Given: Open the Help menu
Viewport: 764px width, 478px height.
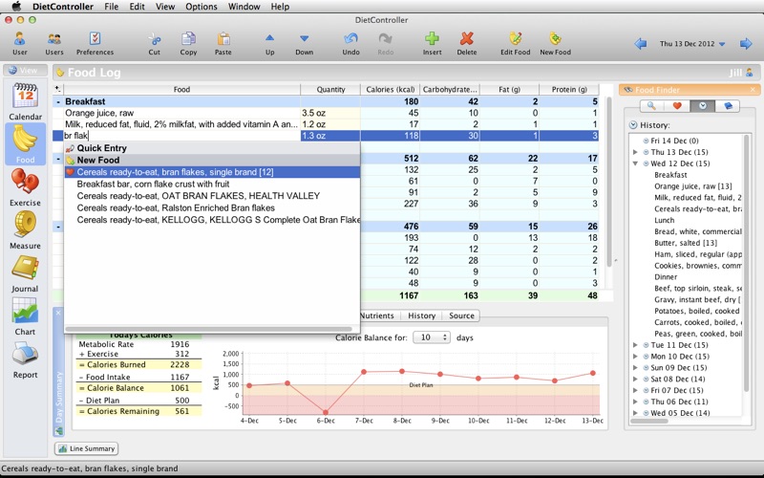Looking at the screenshot, I should pos(280,7).
